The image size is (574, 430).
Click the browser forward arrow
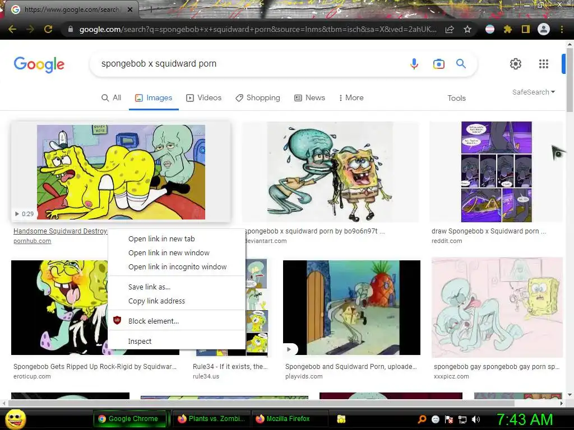click(30, 29)
